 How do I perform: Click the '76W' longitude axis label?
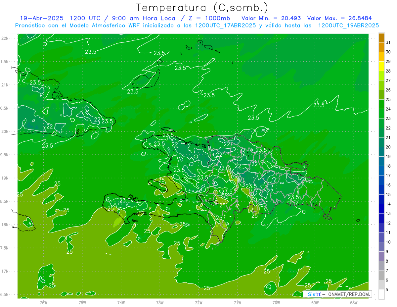tap(43, 302)
